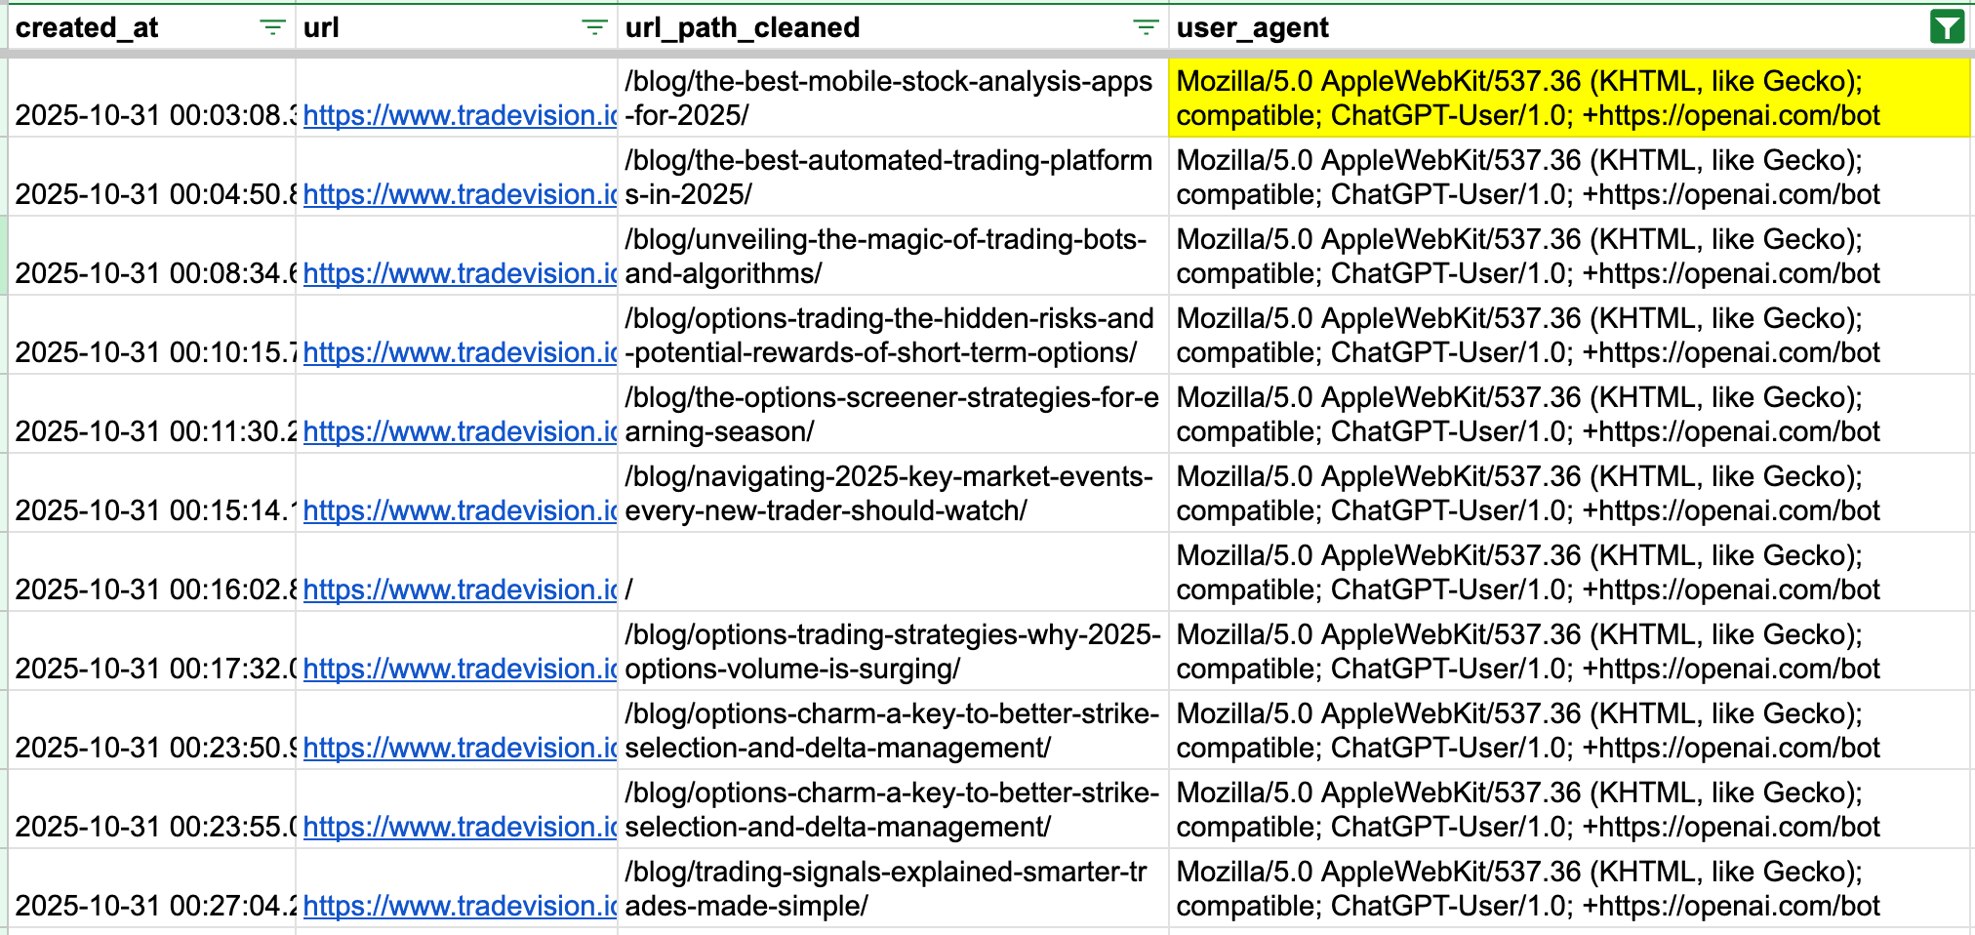Screen dimensions: 1975x935
Task: Select the navigating-2025-key-market-events path cell
Action: coord(893,493)
